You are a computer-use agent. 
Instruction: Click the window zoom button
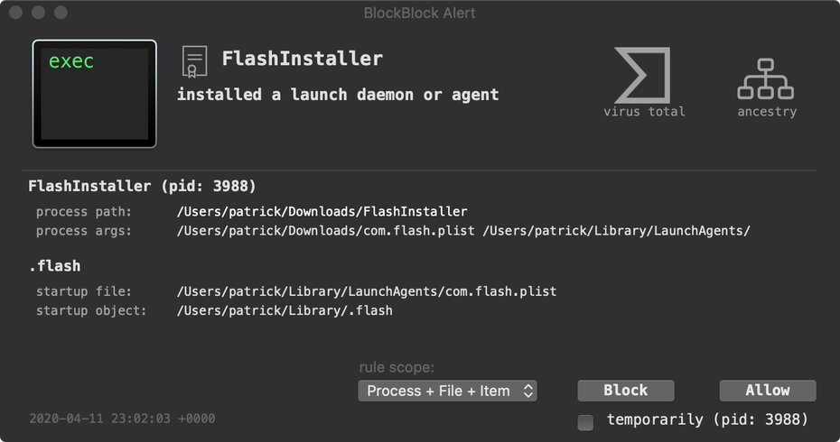click(x=61, y=13)
